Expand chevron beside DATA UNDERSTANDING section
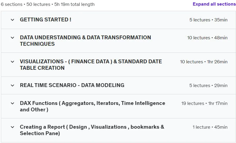The image size is (236, 143). tap(13, 38)
